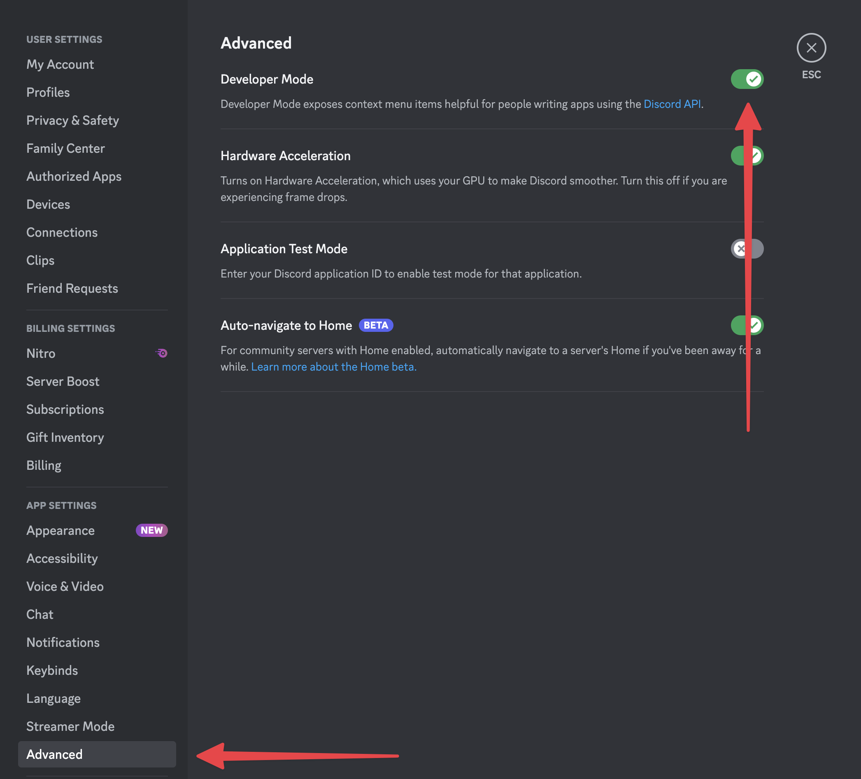Navigate to Appearance settings
861x779 pixels.
coord(60,529)
